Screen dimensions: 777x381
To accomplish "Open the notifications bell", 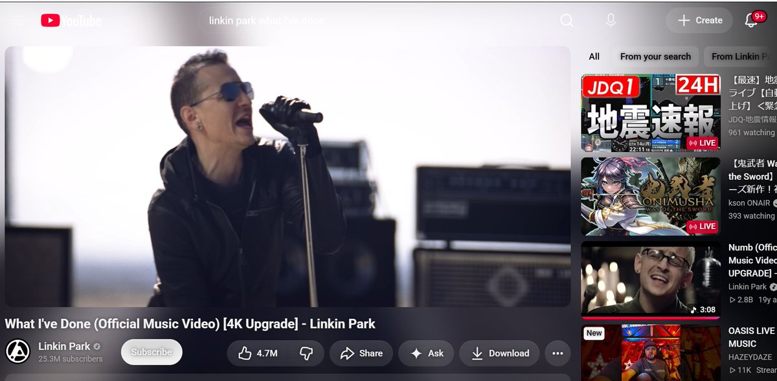I will coord(751,21).
